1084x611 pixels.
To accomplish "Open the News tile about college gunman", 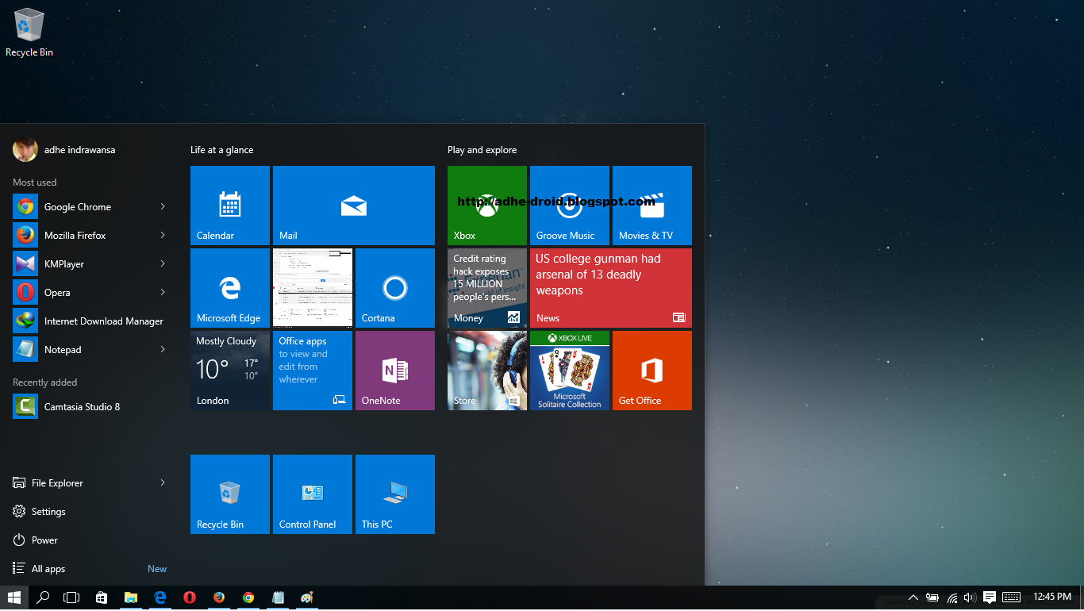I will pos(611,288).
